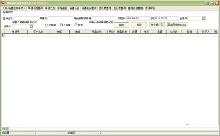The height and width of the screenshot is (136, 220).
Task: Open the 库存报表 tab
Action: pos(62,8)
